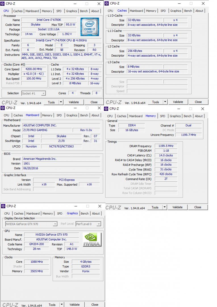Click the Row Refresh Cycle Time value 420 clocks
This screenshot has width=217, height=307.
166,174
